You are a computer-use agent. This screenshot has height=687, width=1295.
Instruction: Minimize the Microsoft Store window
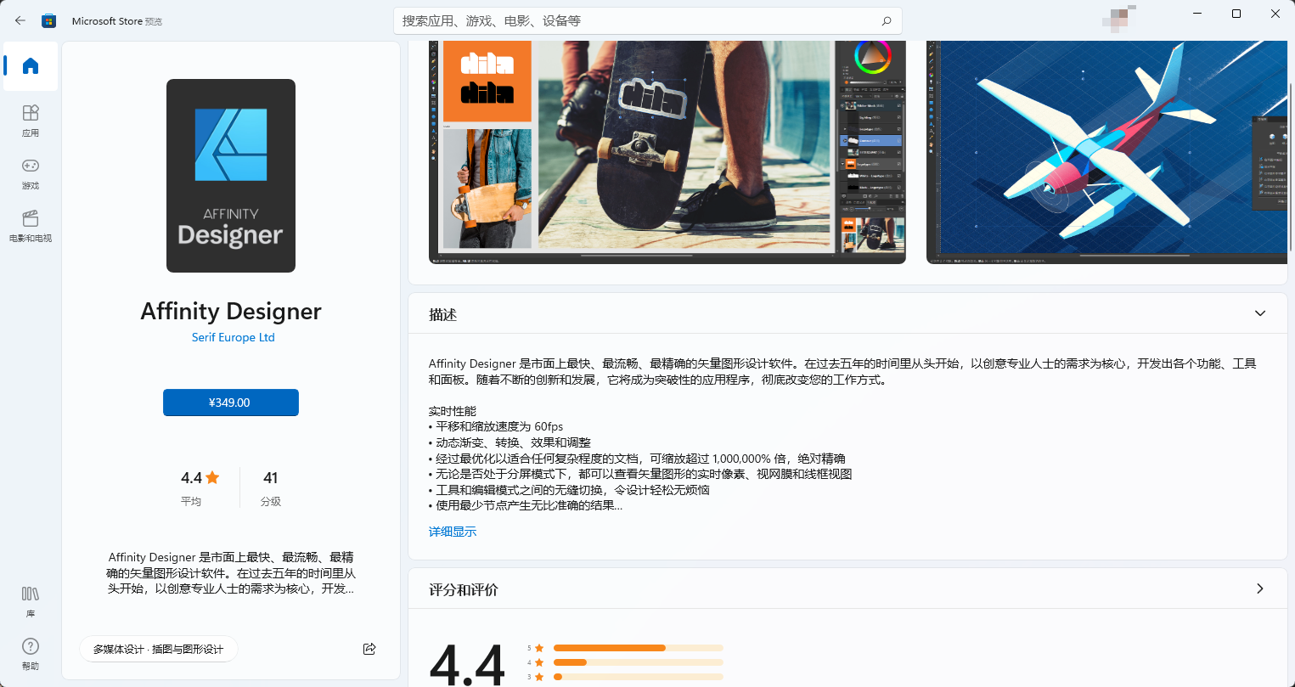1197,14
